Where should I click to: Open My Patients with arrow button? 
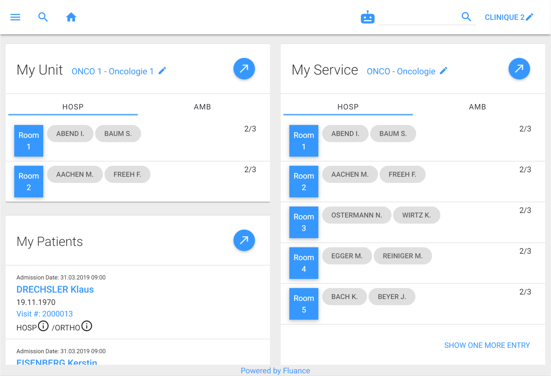pos(244,240)
